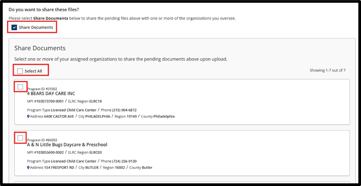The width and height of the screenshot is (361, 186).
Task: Check the box for 4 BEARS DAY CARE INC
Action: click(x=20, y=87)
